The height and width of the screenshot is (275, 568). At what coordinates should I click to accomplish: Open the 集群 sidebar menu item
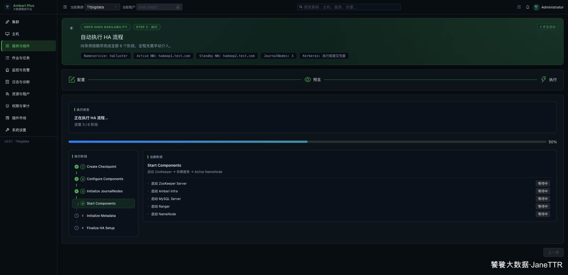click(x=28, y=22)
